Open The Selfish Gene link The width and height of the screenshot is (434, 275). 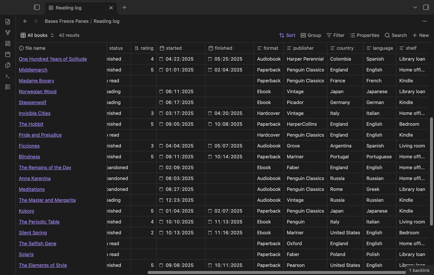point(38,244)
